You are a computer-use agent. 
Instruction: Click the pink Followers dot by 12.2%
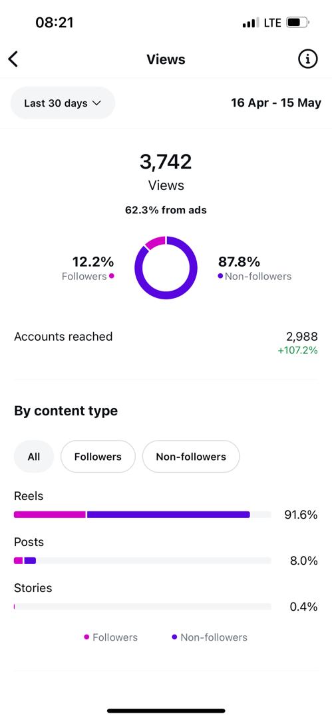click(x=112, y=277)
